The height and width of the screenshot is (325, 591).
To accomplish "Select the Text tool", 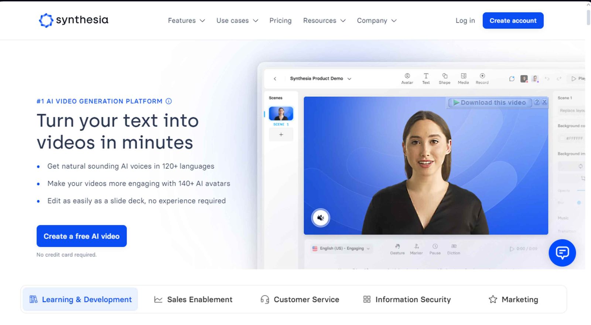I will (x=426, y=79).
